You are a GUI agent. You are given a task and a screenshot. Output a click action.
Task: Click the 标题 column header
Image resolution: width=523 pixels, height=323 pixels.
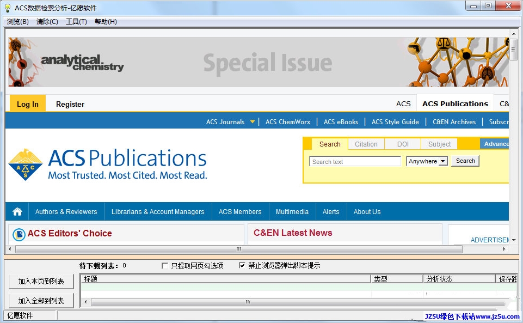pos(226,279)
